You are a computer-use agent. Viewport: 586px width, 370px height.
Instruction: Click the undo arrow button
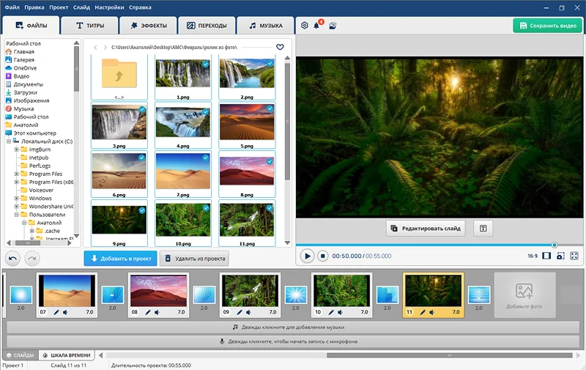(12, 258)
